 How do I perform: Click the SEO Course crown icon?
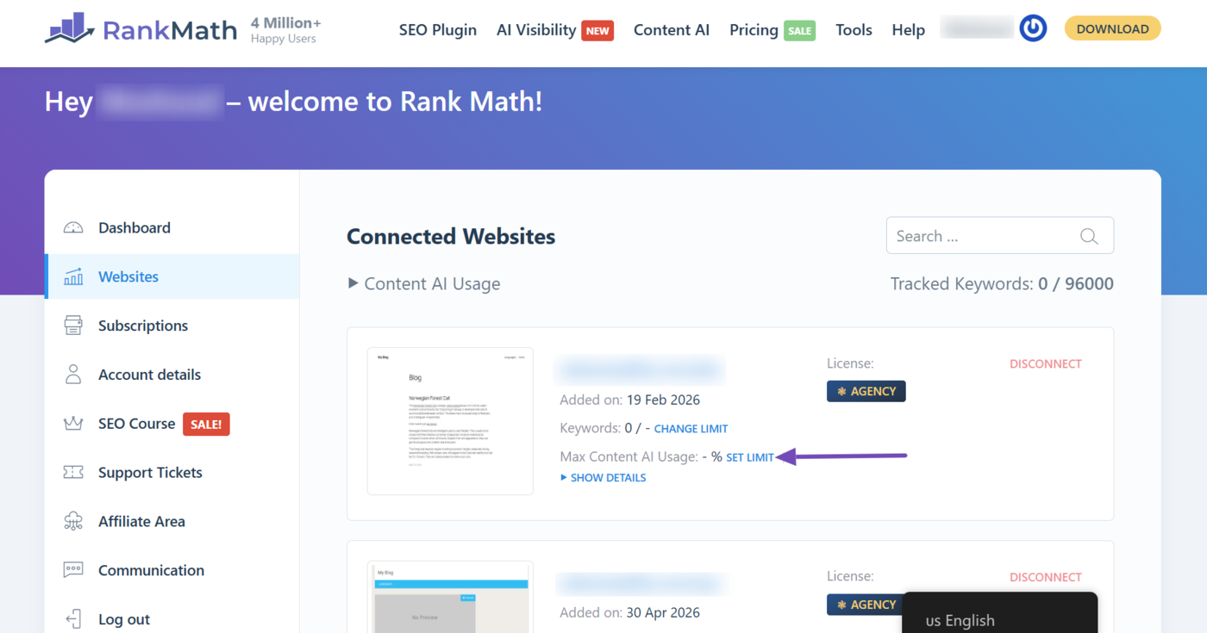(x=73, y=424)
